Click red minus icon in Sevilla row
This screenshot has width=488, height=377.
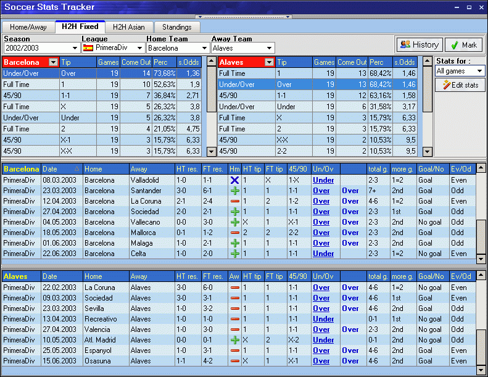[234, 309]
